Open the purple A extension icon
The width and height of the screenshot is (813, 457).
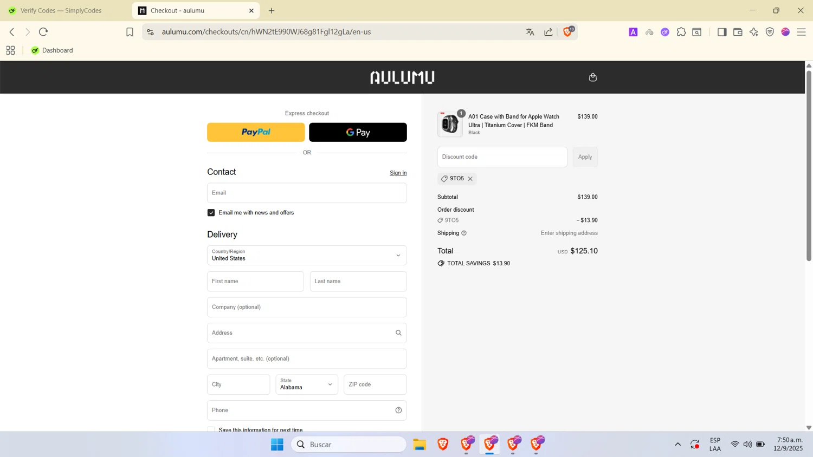pyautogui.click(x=633, y=32)
